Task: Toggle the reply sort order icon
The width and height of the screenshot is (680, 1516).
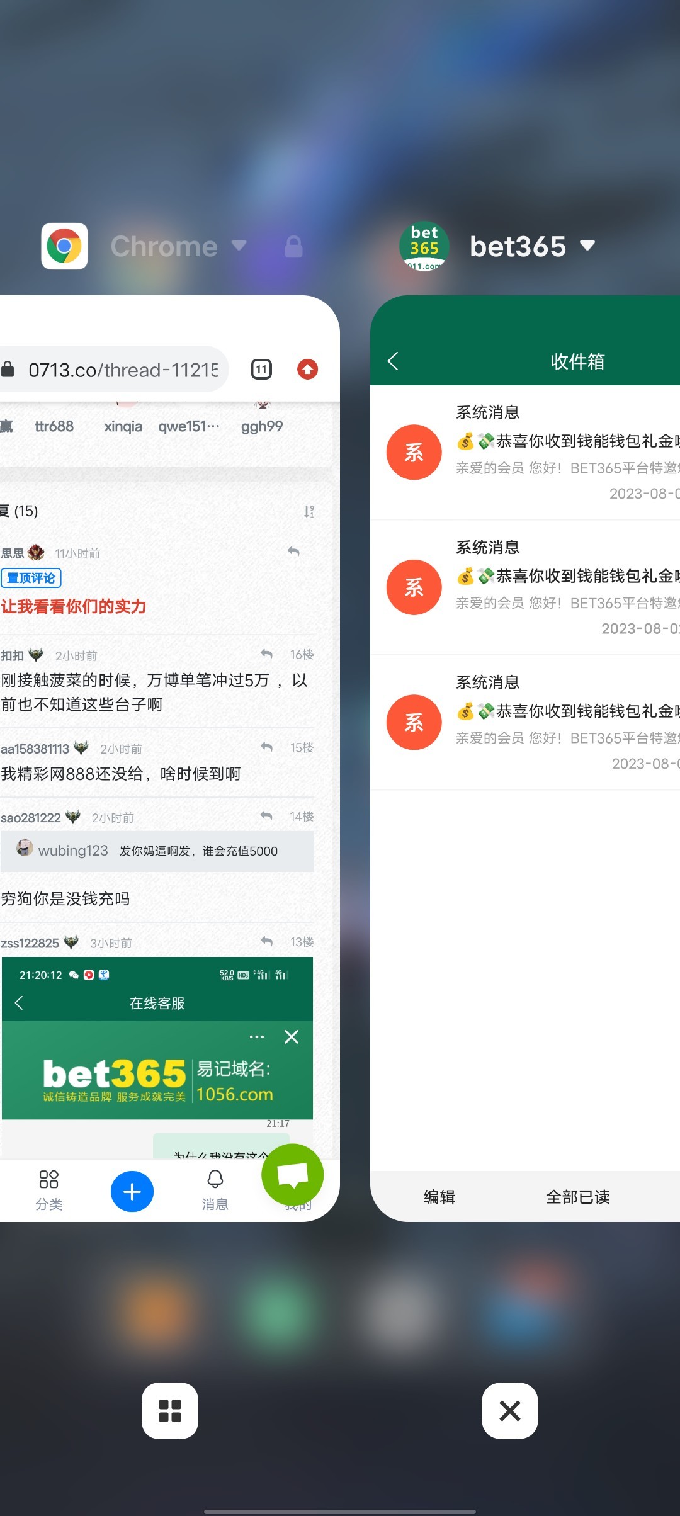Action: pyautogui.click(x=309, y=511)
